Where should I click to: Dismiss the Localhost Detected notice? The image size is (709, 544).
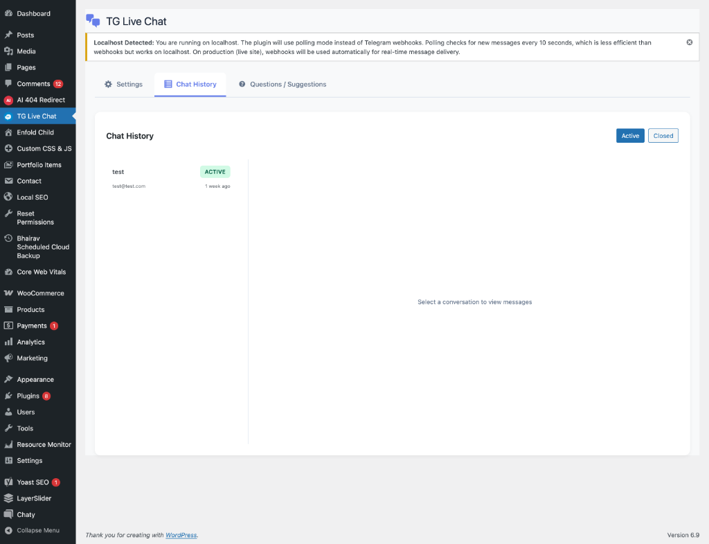pyautogui.click(x=689, y=42)
